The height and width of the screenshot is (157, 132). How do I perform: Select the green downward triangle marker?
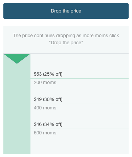[x=17, y=58]
